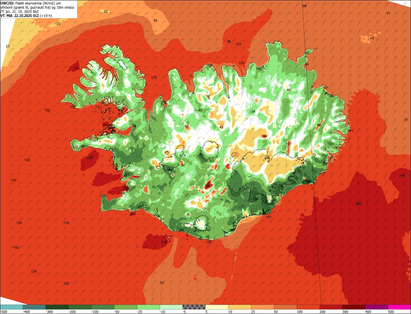Click the red-orange legend swatch between 100 and 200
The image size is (411, 314).
pos(308,307)
